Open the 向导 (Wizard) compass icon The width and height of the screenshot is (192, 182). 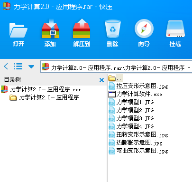(x=144, y=29)
